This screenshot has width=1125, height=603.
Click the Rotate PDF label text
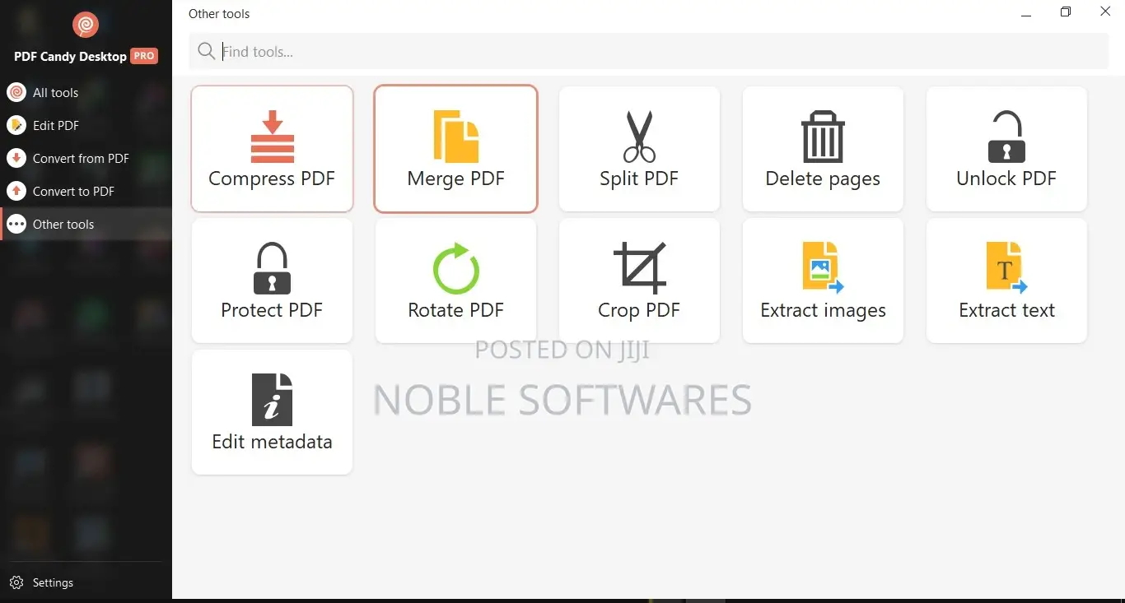pos(455,310)
